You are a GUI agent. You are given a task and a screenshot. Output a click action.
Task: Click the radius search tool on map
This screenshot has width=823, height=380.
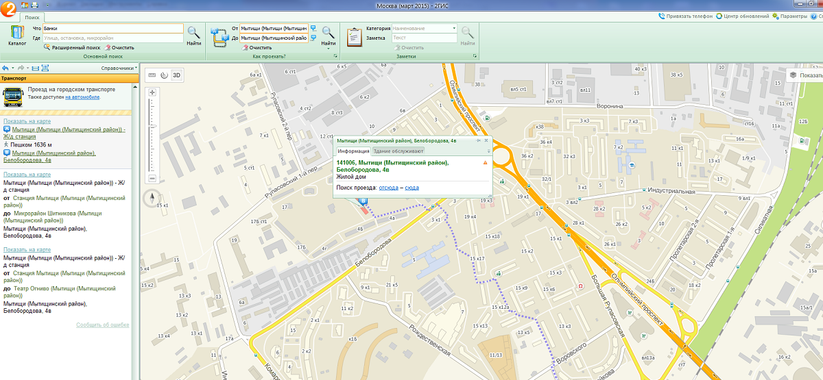tap(164, 75)
